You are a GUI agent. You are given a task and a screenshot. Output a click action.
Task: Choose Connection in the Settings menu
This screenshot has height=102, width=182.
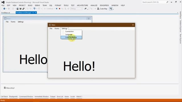coord(71,31)
